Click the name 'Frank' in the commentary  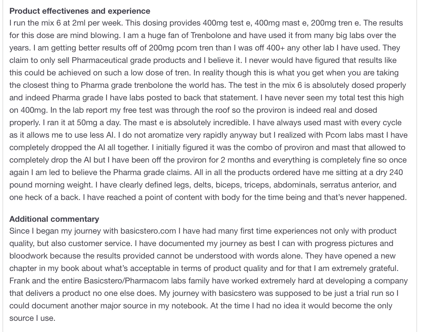pyautogui.click(x=19, y=281)
